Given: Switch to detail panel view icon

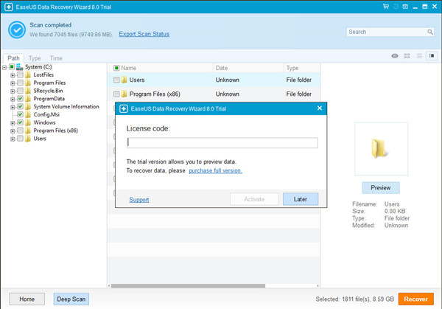Looking at the screenshot, I should pyautogui.click(x=432, y=56).
